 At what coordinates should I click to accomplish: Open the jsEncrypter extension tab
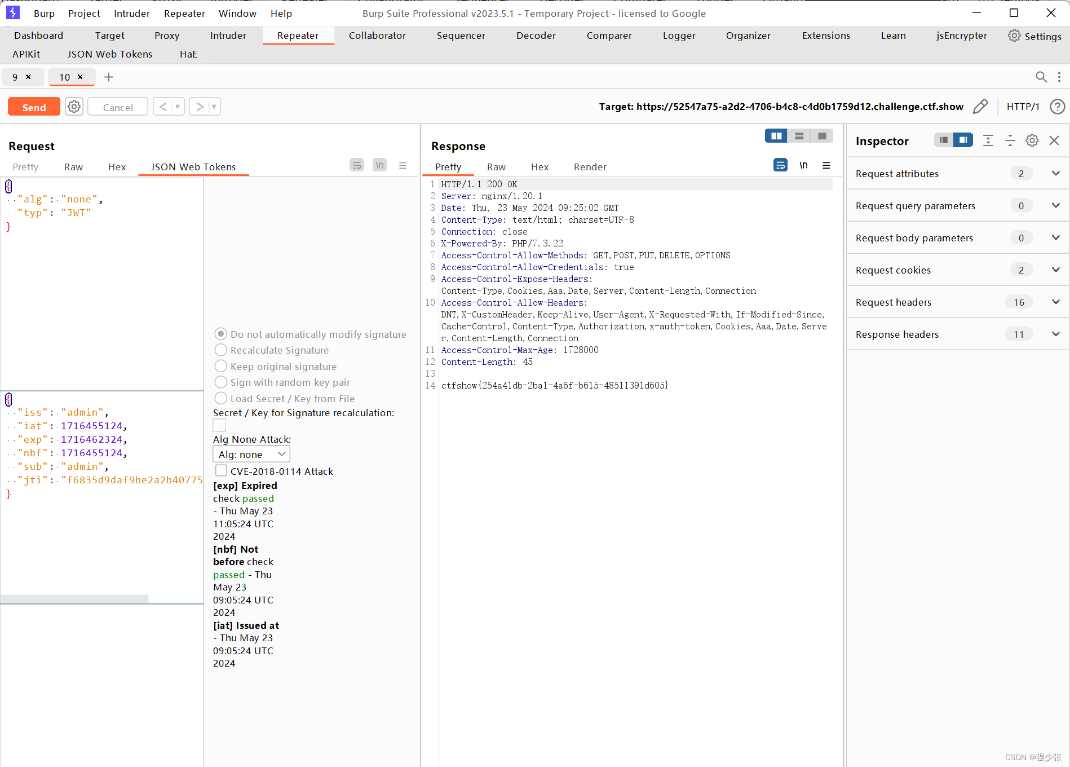[x=961, y=36]
